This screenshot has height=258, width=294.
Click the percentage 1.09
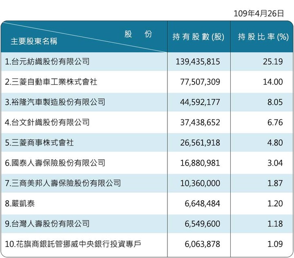(275, 244)
